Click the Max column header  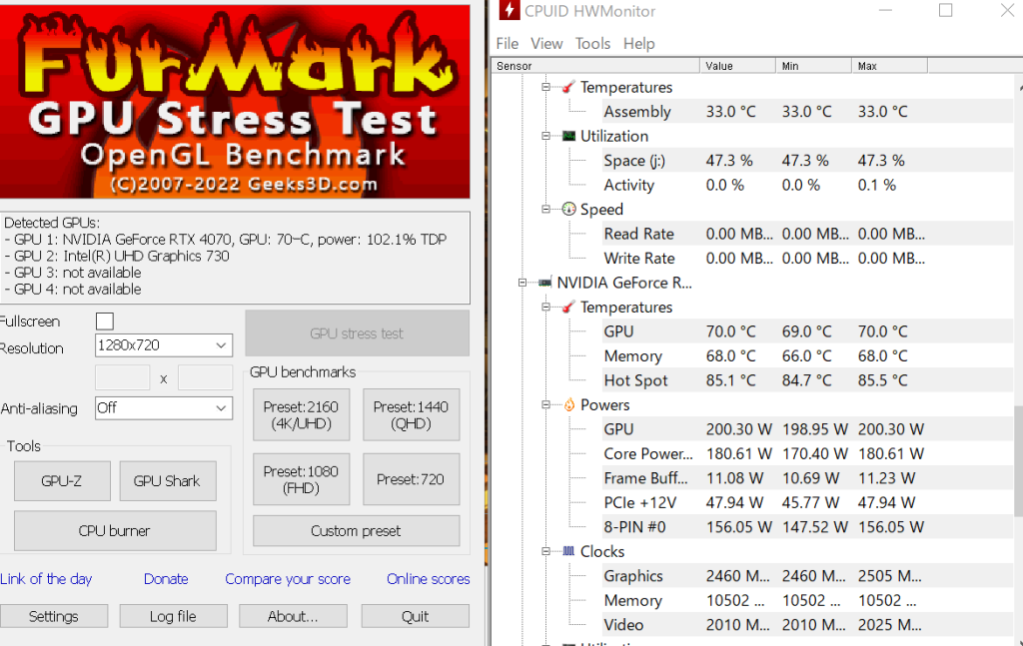point(890,66)
